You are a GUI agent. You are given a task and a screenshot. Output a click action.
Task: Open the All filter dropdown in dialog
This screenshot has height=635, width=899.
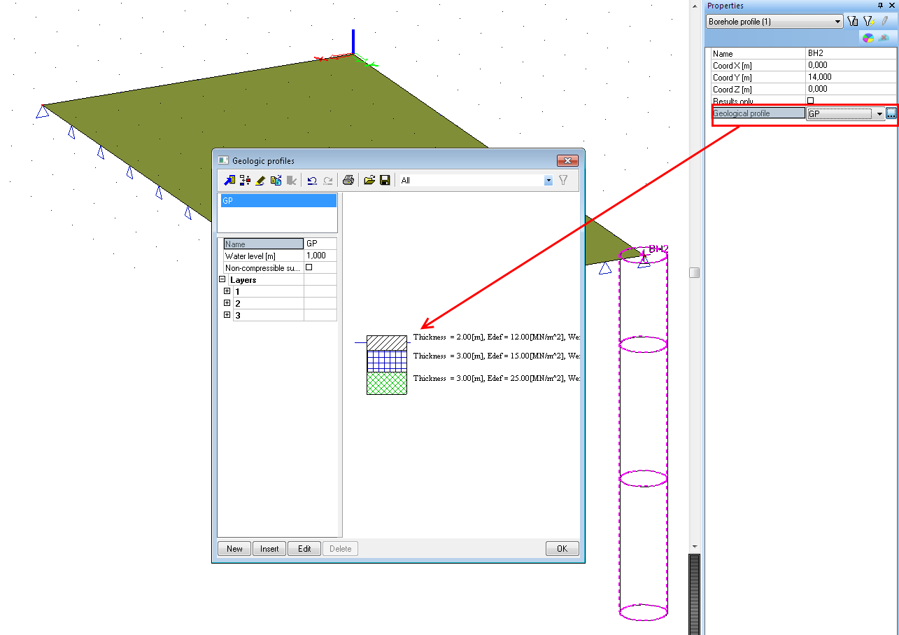[x=548, y=181]
